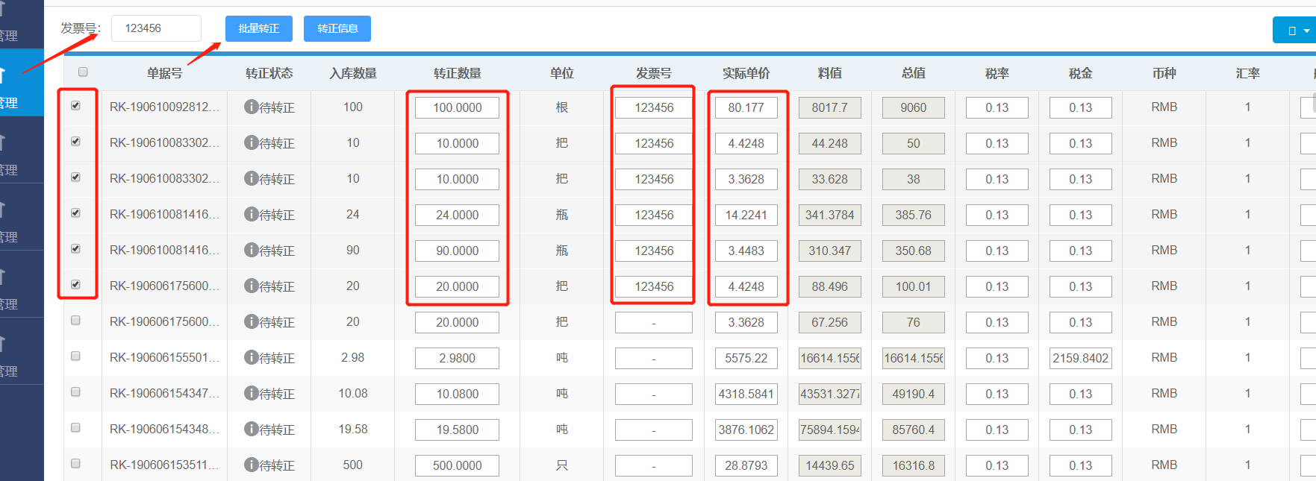Tick the select-all checkbox in the table header
Screen dimensions: 1316x481
click(83, 72)
